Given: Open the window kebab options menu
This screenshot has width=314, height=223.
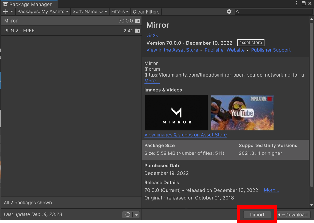Looking at the screenshot, I should [x=296, y=3].
